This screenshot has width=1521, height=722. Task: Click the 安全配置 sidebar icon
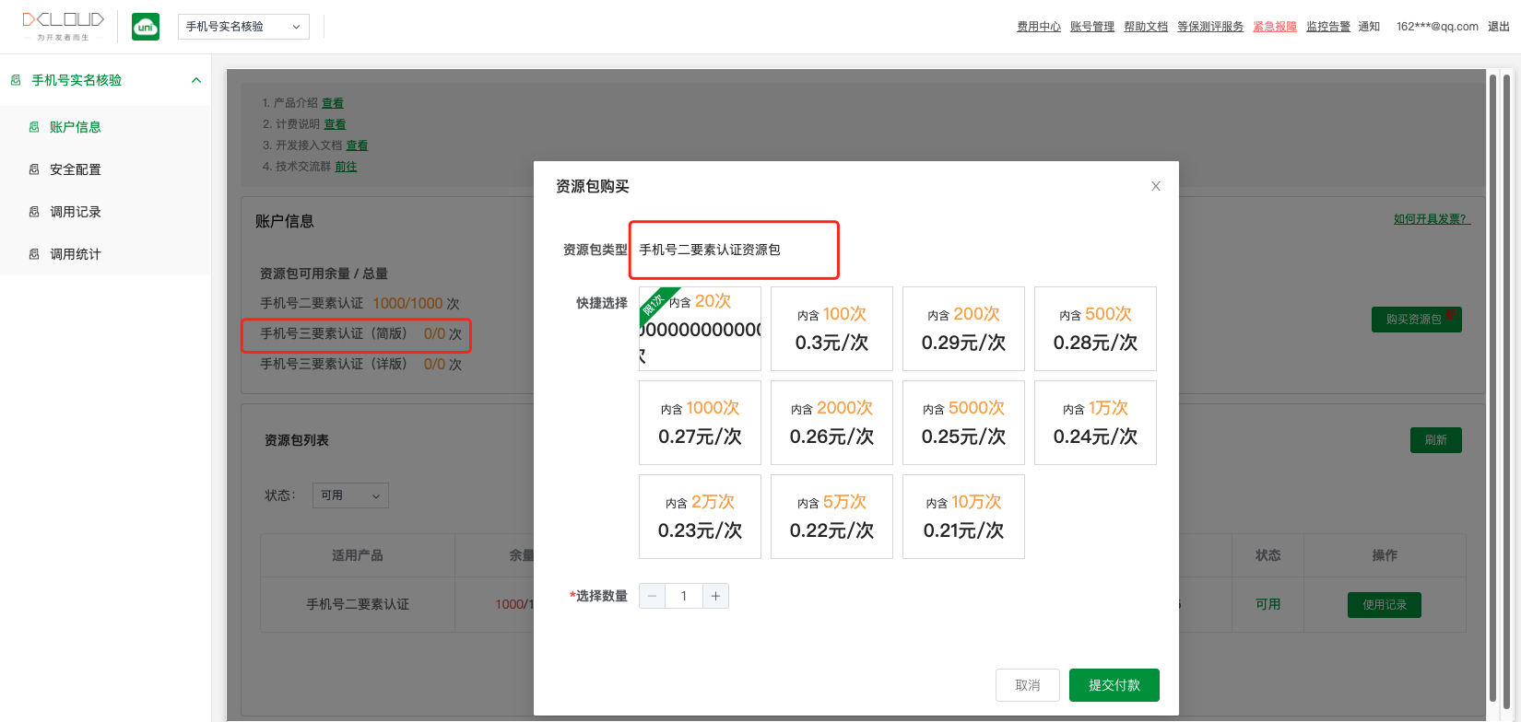click(34, 169)
